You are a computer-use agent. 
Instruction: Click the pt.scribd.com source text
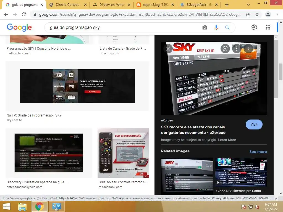pyautogui.click(x=109, y=53)
